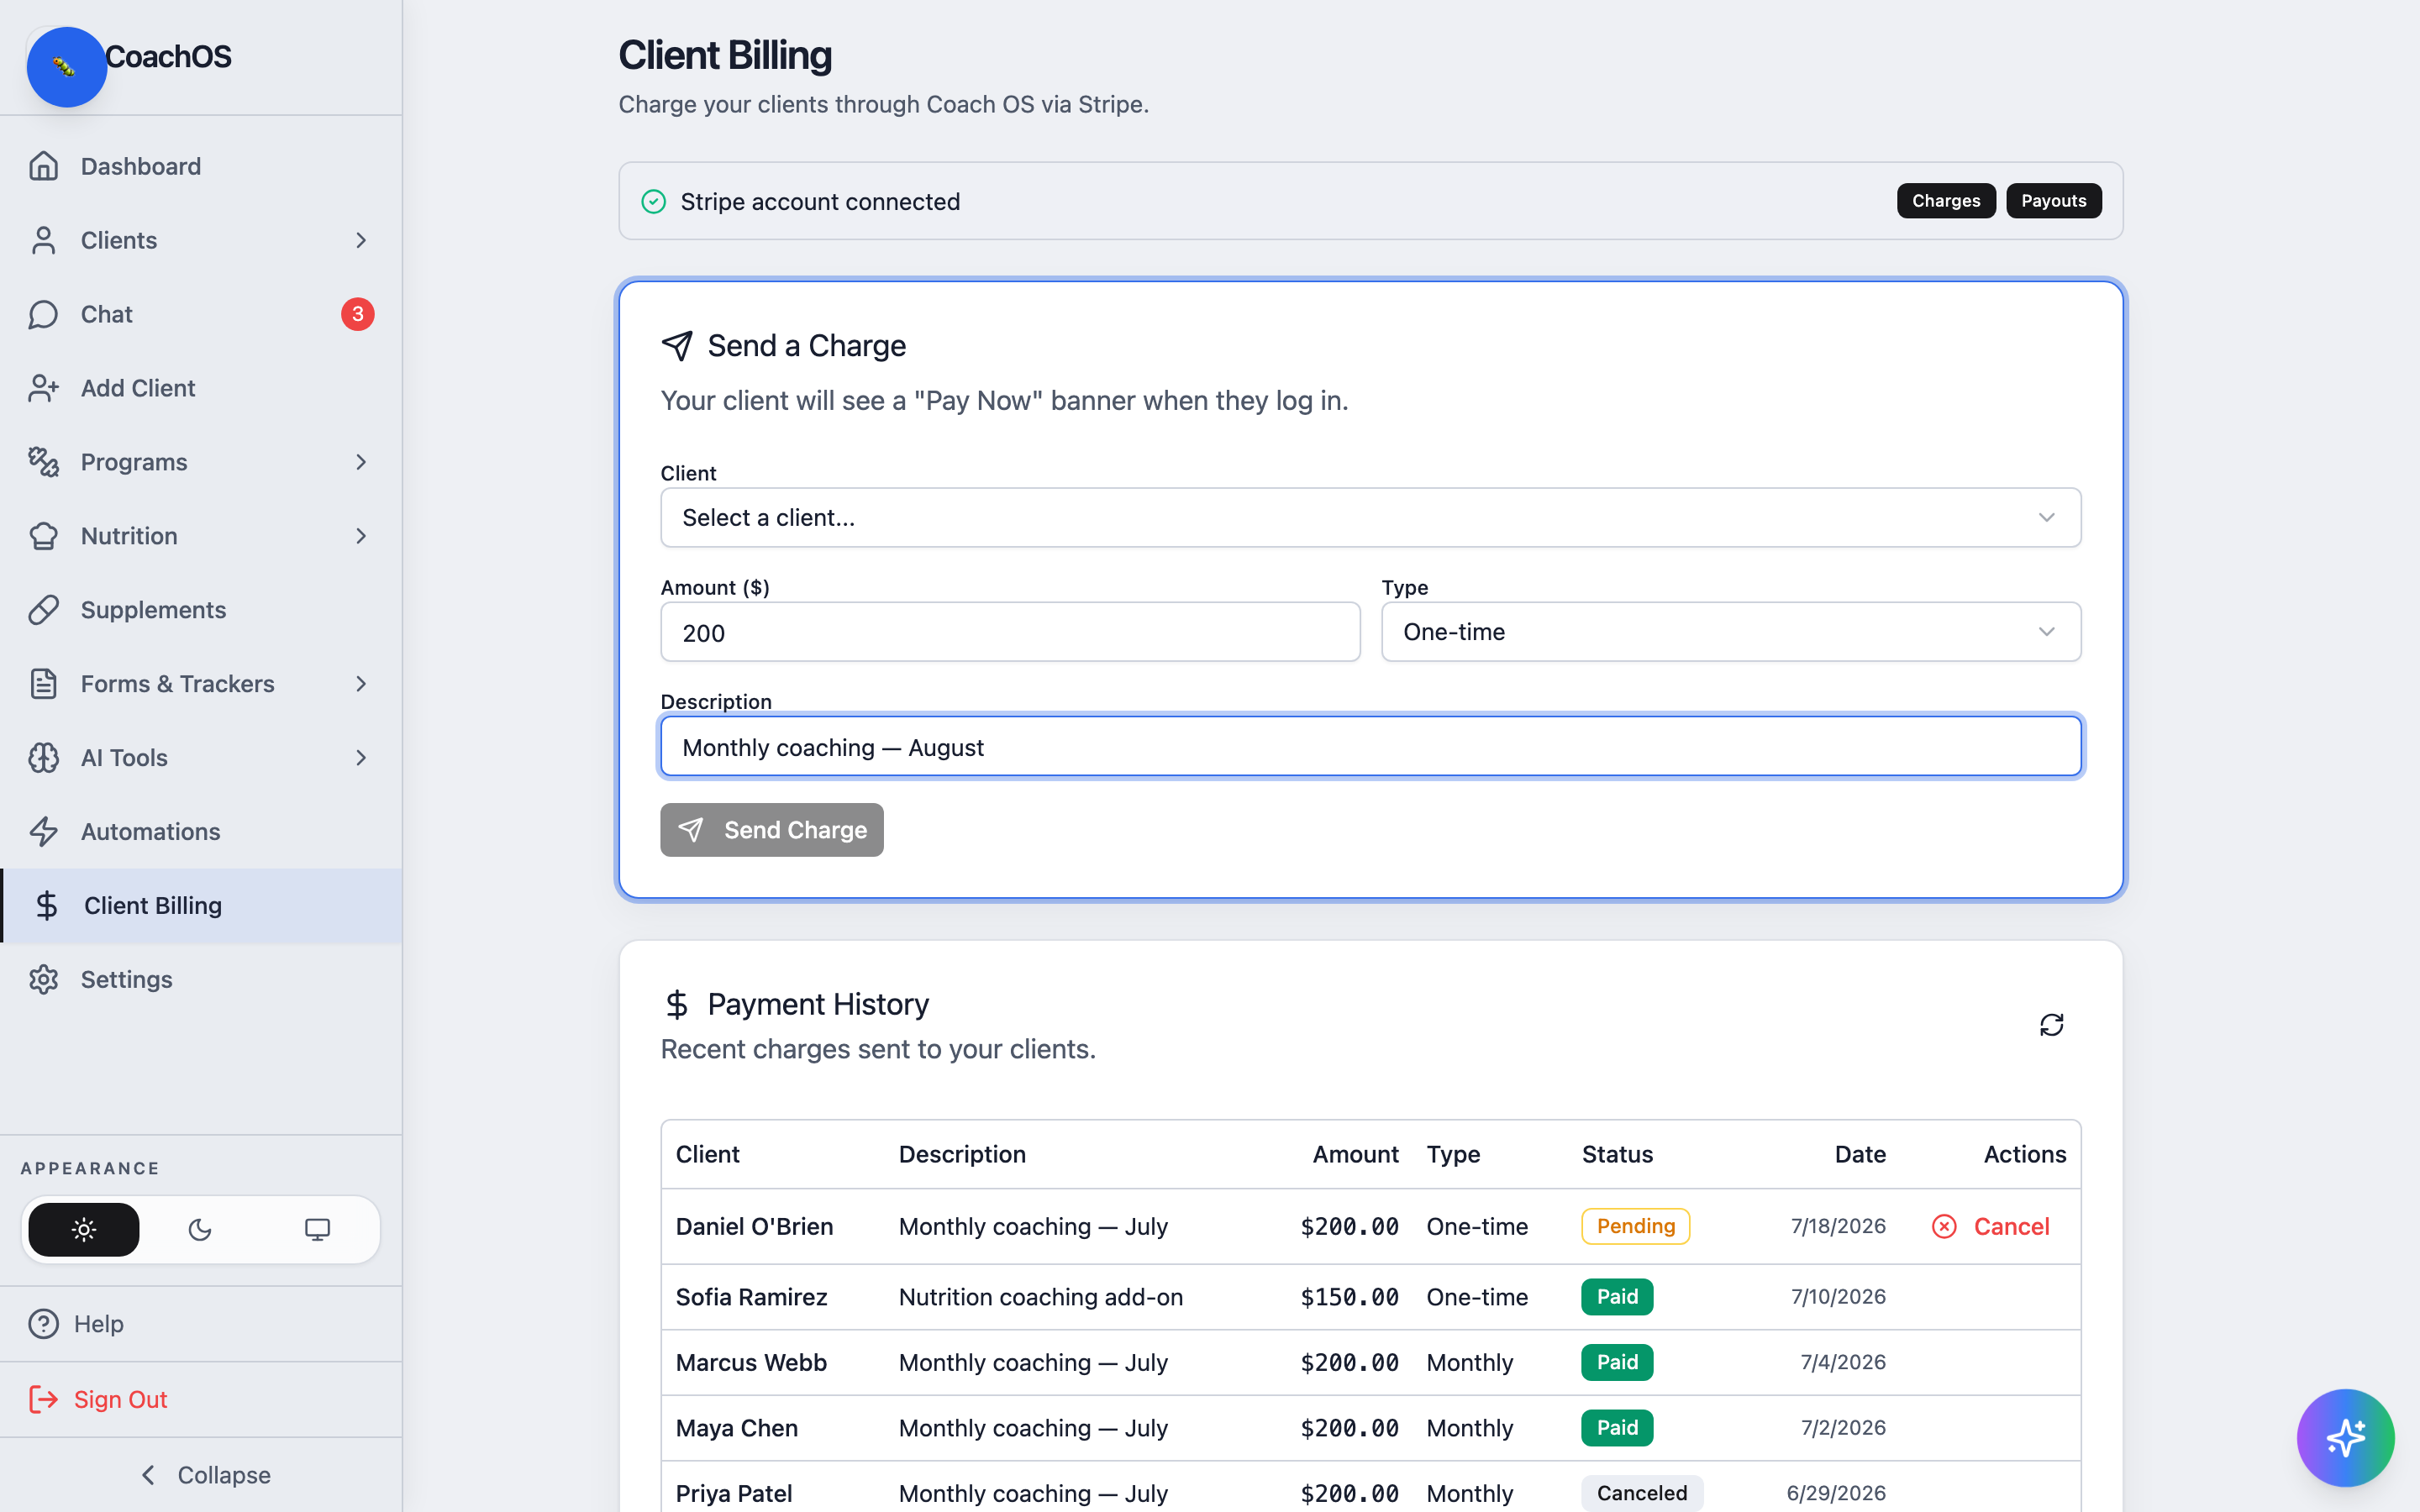This screenshot has width=2420, height=1512.
Task: Open the Help link
Action: point(76,1324)
